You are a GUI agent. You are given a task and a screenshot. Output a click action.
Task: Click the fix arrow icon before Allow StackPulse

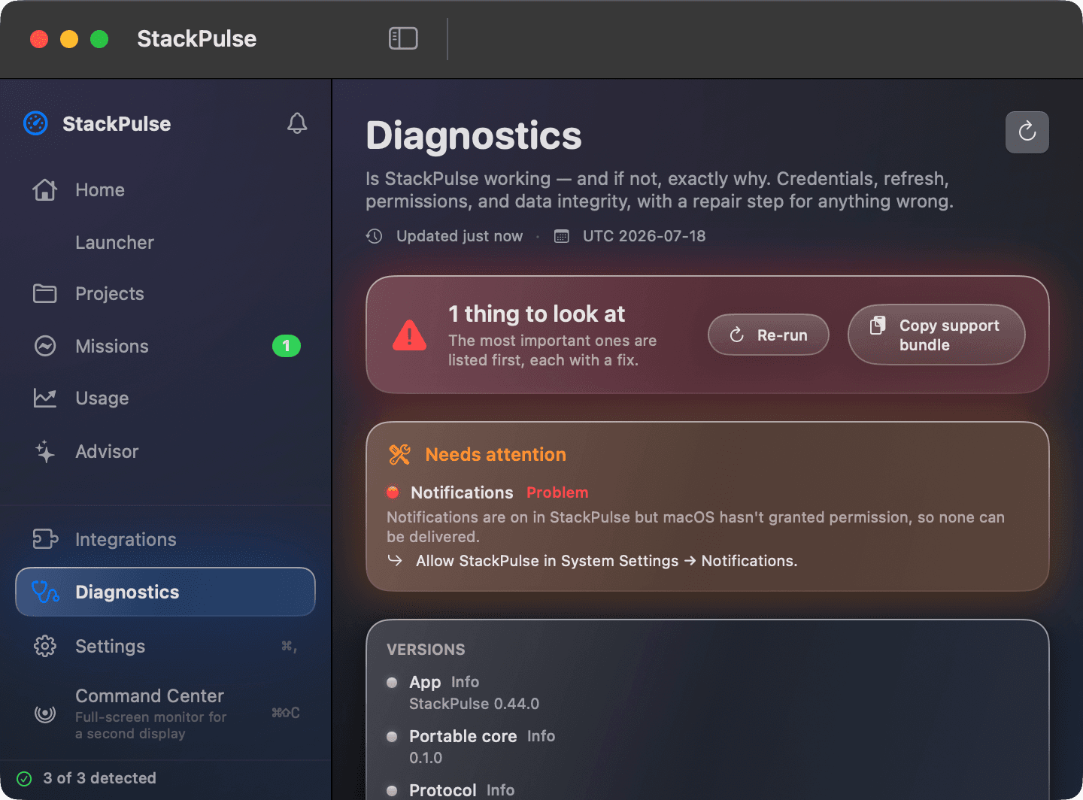[x=395, y=560]
